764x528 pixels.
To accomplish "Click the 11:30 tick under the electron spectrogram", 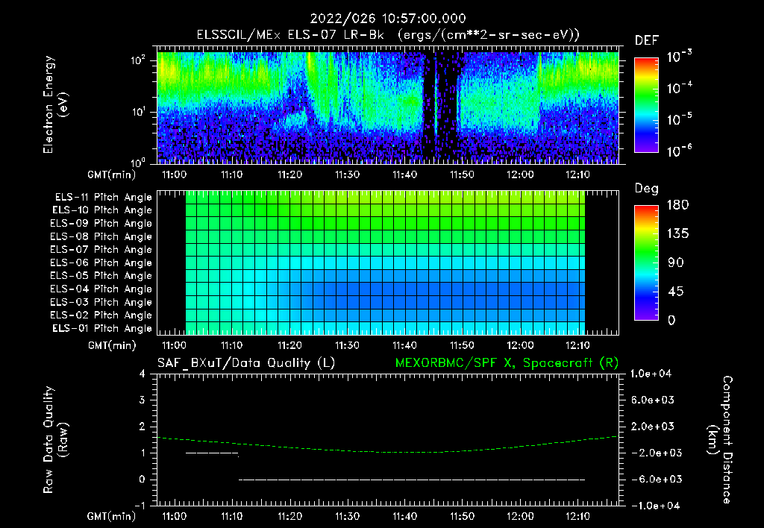I will click(347, 175).
